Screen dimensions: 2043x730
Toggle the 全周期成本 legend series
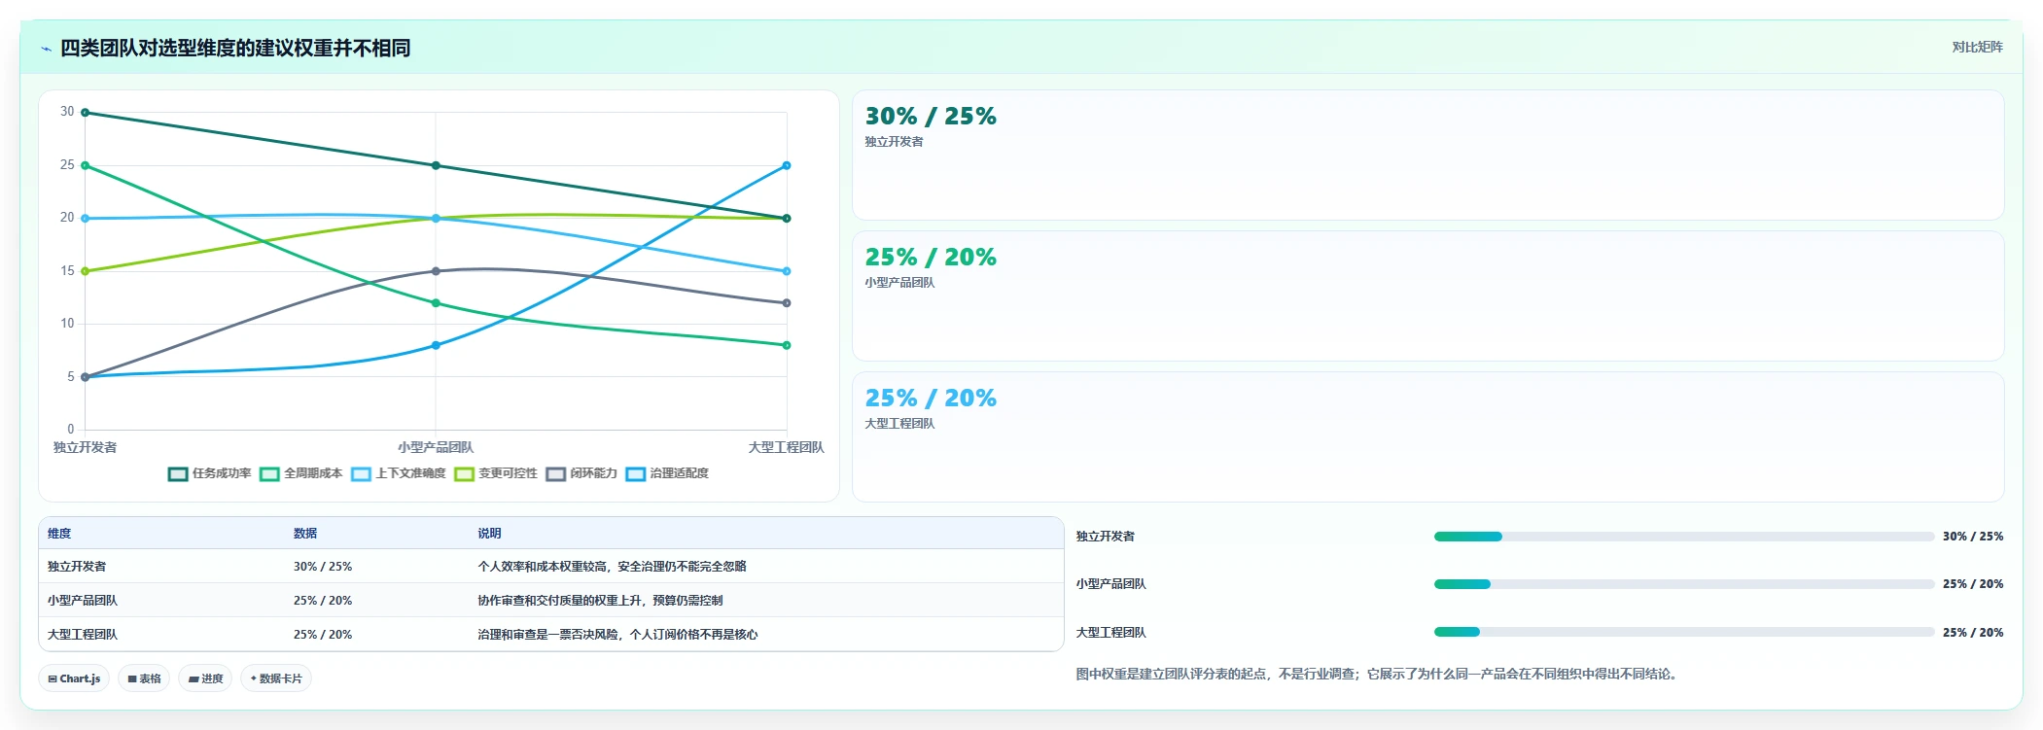point(301,473)
